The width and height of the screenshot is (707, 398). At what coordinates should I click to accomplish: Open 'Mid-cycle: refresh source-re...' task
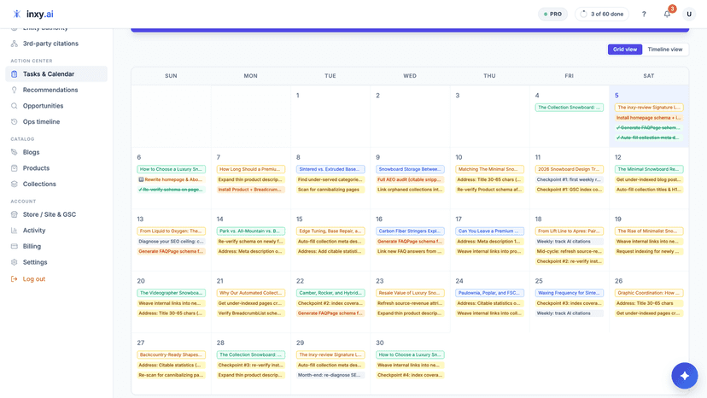tap(569, 251)
